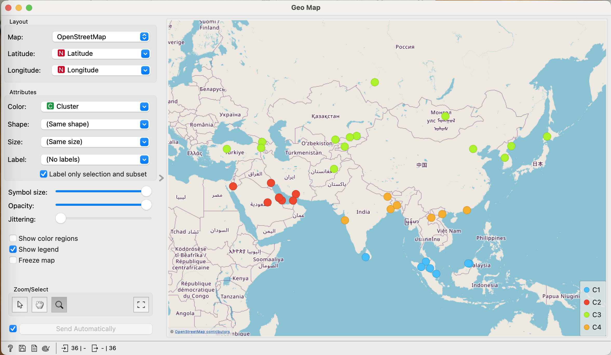
Task: Open the report document icon
Action: tap(34, 348)
